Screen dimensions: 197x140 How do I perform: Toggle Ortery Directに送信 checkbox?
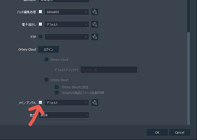click(x=57, y=87)
